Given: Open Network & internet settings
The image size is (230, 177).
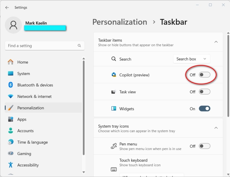Looking at the screenshot, I should pyautogui.click(x=11, y=96).
